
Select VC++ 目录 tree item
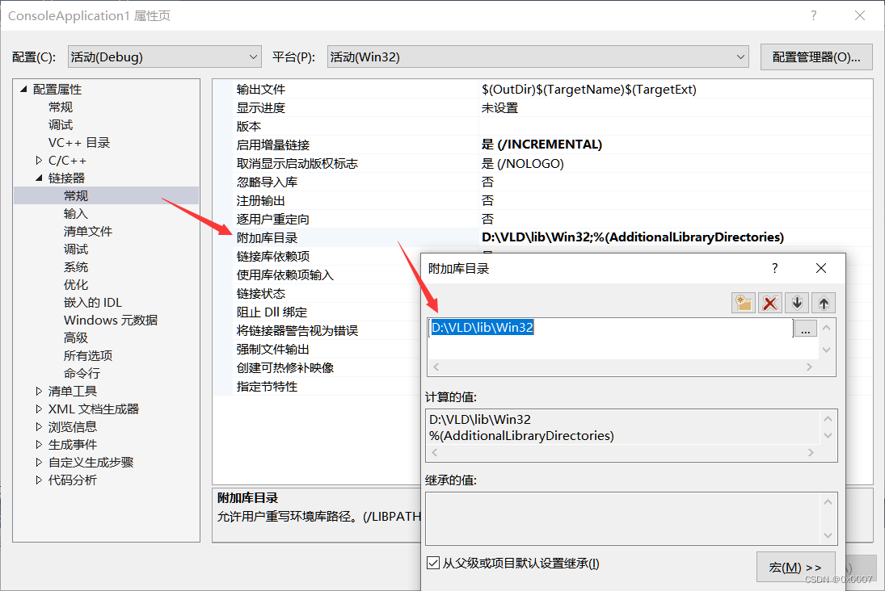pyautogui.click(x=79, y=143)
